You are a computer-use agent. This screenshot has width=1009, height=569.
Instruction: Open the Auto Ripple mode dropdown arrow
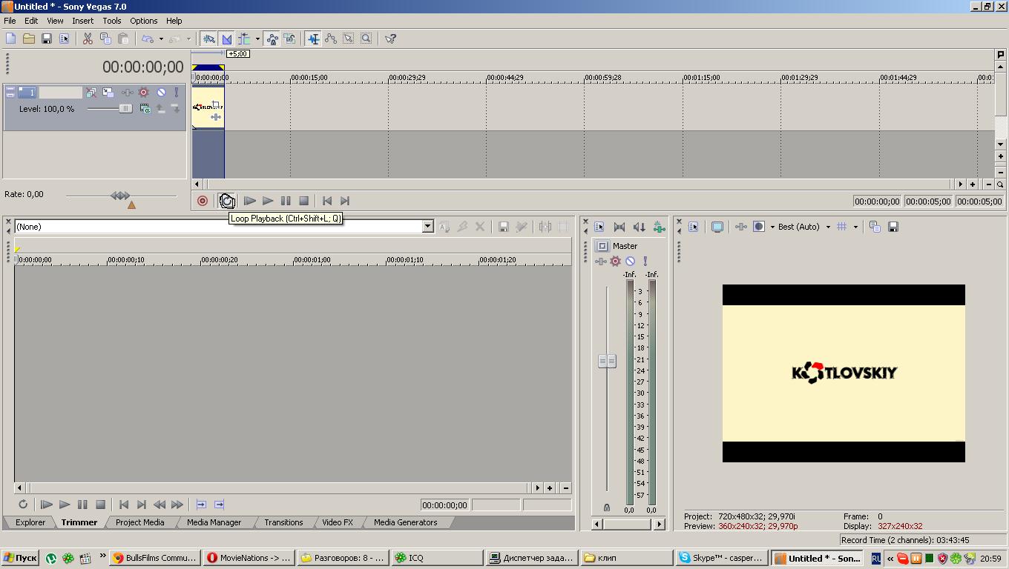click(257, 39)
